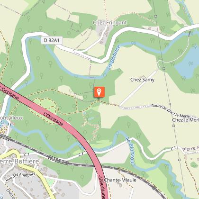The width and height of the screenshot is (199, 199).
Task: Click the Chante-Miaule place label
Action: tap(120, 180)
